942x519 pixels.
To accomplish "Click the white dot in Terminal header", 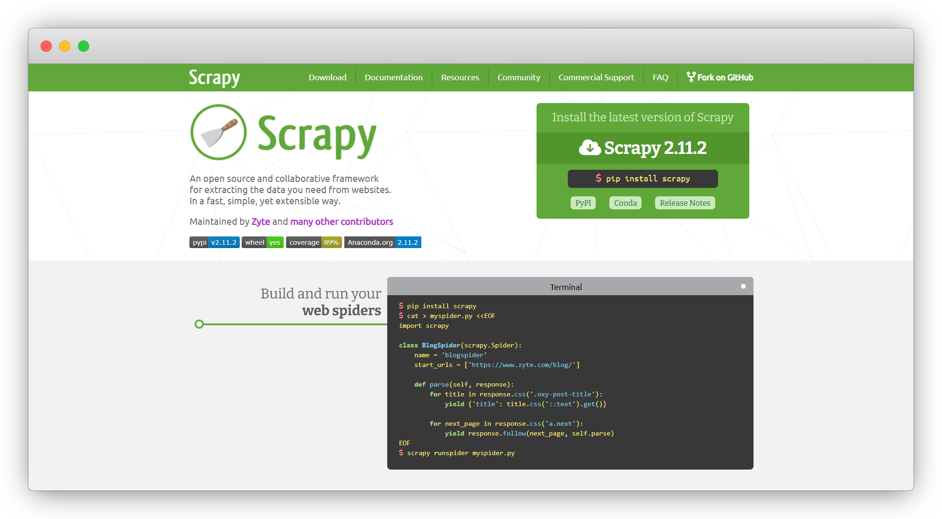I will pos(743,286).
